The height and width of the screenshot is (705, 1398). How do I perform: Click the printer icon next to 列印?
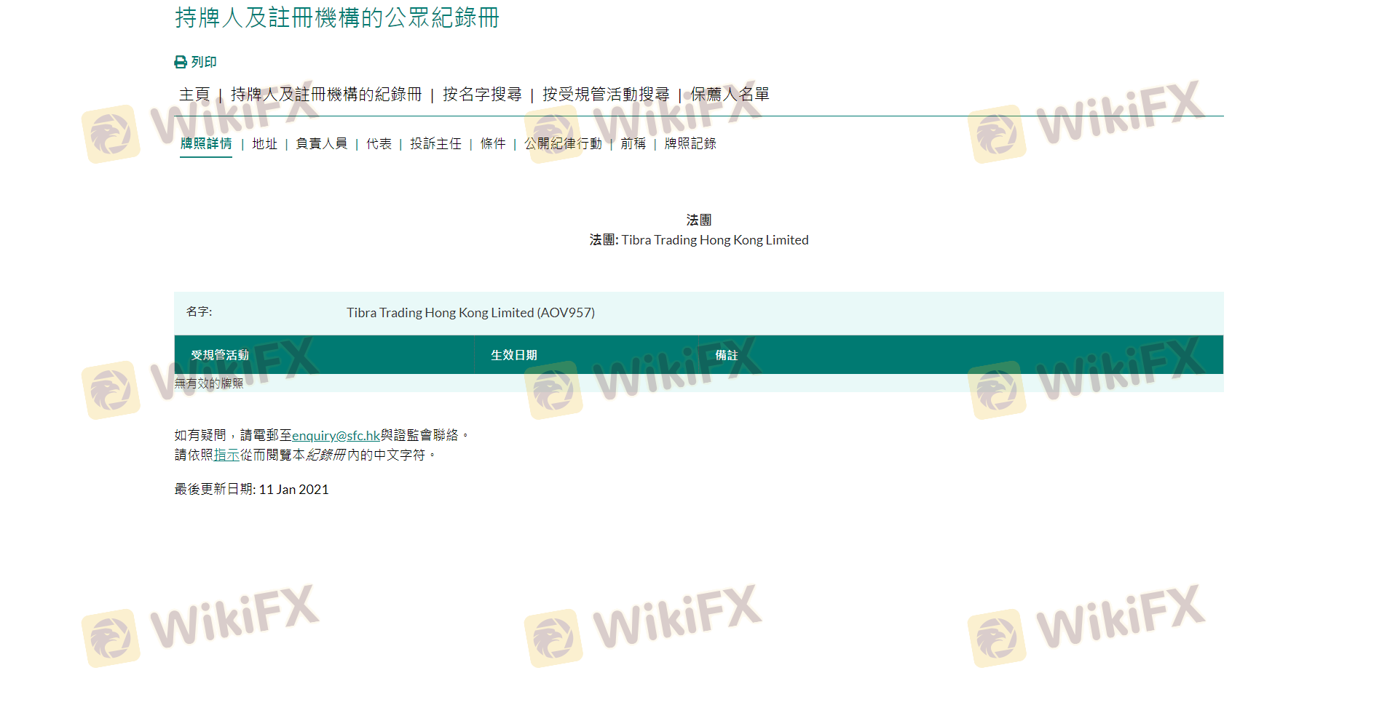[x=181, y=63]
